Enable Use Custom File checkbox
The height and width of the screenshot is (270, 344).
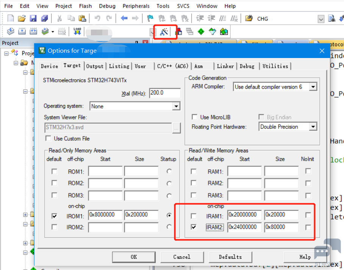[48, 138]
